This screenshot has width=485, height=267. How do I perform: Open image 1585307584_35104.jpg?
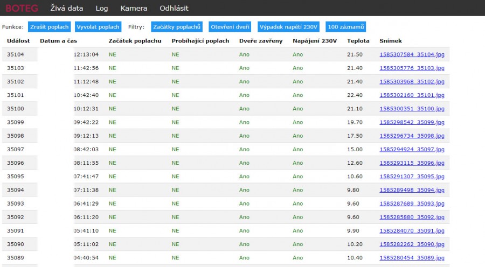[412, 54]
